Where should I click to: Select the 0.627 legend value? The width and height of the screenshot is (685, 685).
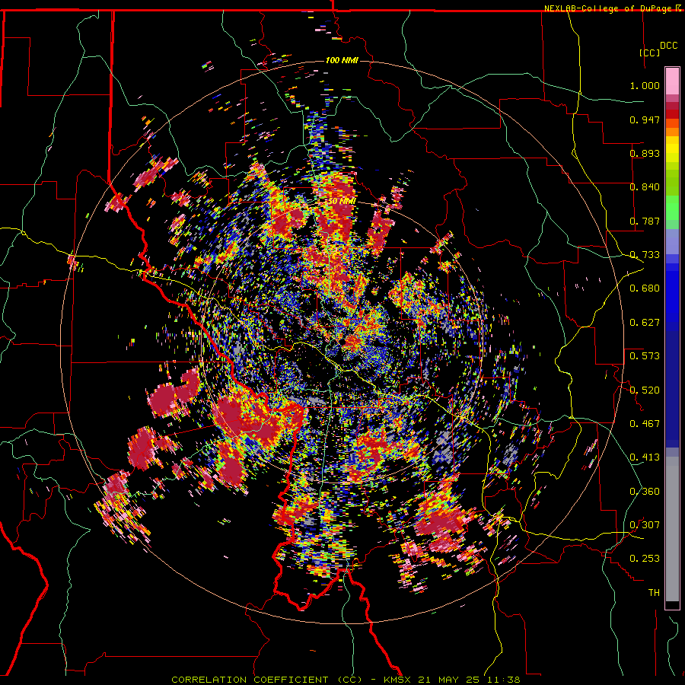click(645, 323)
